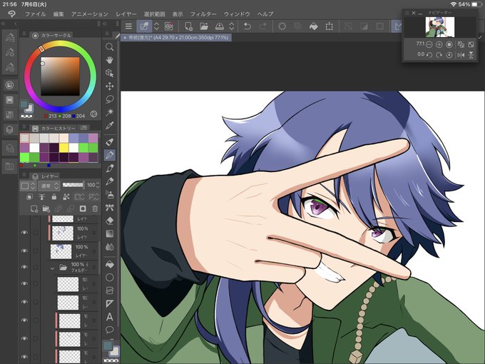Image resolution: width=485 pixels, height=364 pixels.
Task: Select the Move layer tool
Action: [109, 86]
